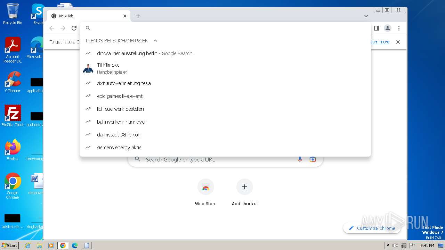This screenshot has width=445, height=250.
Task: Pick bahnverkehr hannover suggestion
Action: click(x=225, y=122)
